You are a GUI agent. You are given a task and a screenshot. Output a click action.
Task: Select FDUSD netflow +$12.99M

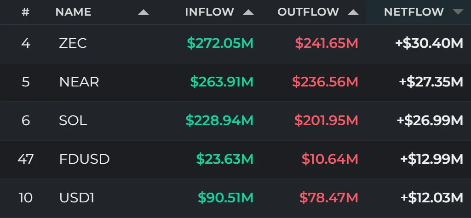click(431, 159)
